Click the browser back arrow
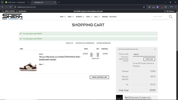This screenshot has width=178, height=100. [x=3, y=7]
